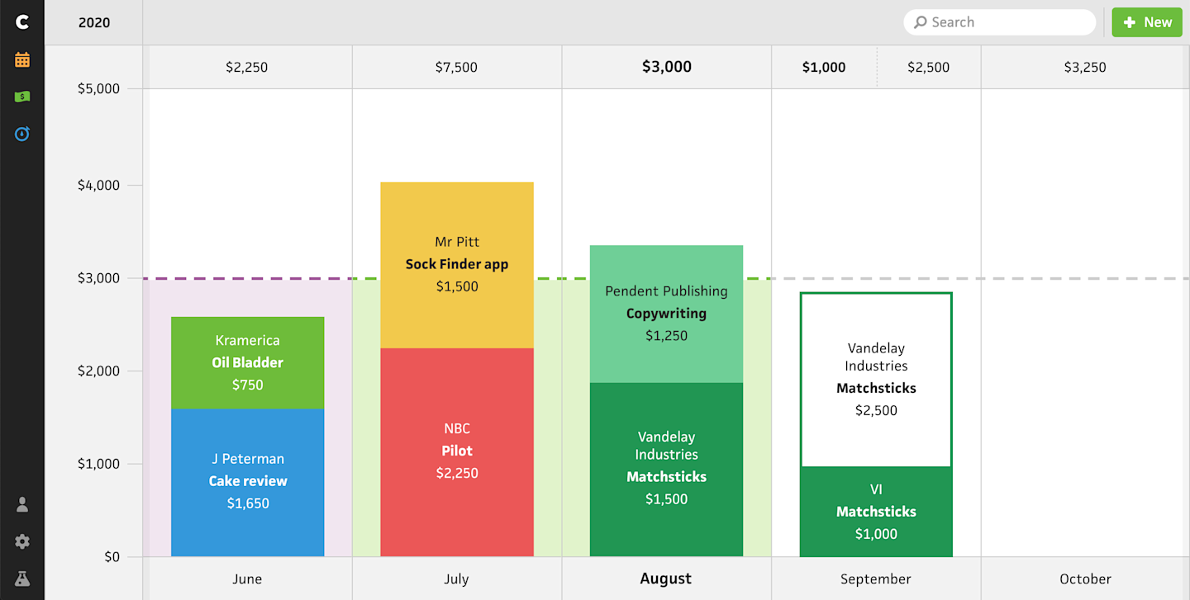The image size is (1190, 600).
Task: Click the July month label
Action: pyautogui.click(x=456, y=579)
